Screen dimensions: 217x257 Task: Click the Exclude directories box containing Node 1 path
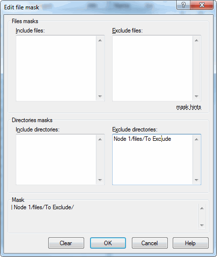tap(153, 160)
